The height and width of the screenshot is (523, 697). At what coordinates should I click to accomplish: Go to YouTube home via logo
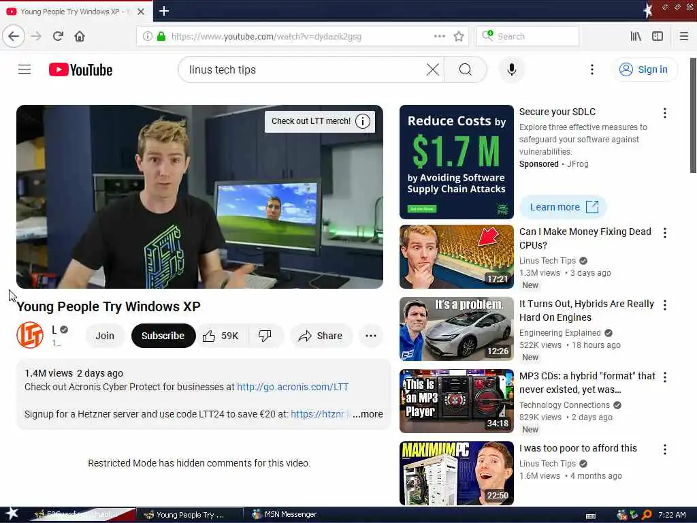click(x=80, y=70)
